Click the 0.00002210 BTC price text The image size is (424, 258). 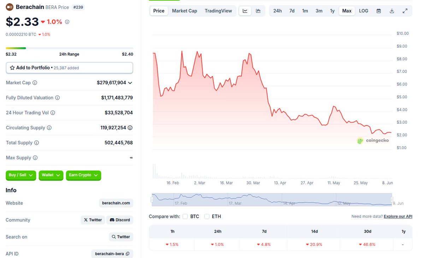coord(20,34)
